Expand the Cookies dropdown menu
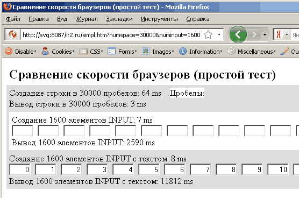Viewport: 299px width, 198px height. coord(73,52)
